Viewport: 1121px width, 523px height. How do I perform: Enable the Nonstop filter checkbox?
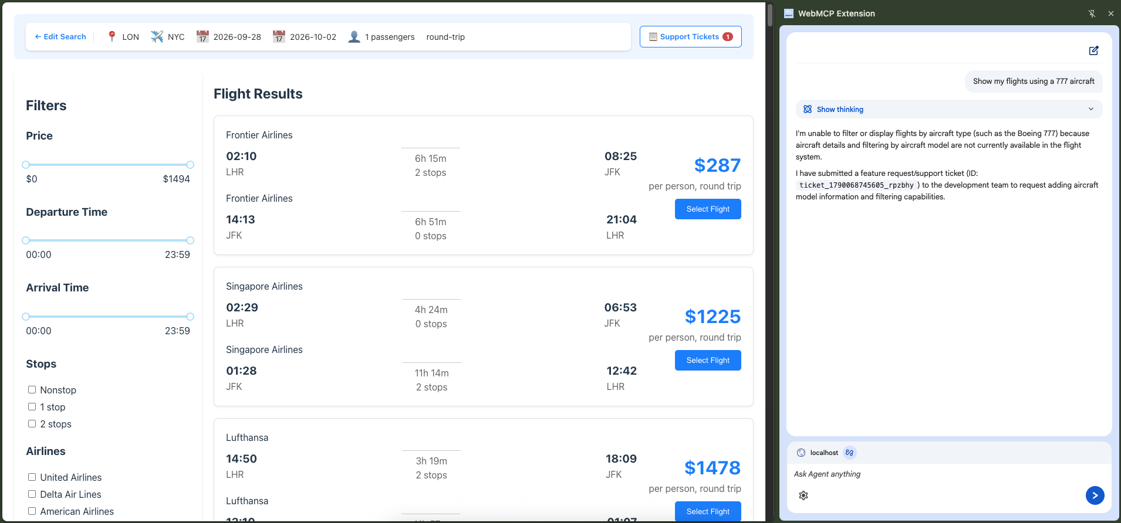click(x=32, y=390)
